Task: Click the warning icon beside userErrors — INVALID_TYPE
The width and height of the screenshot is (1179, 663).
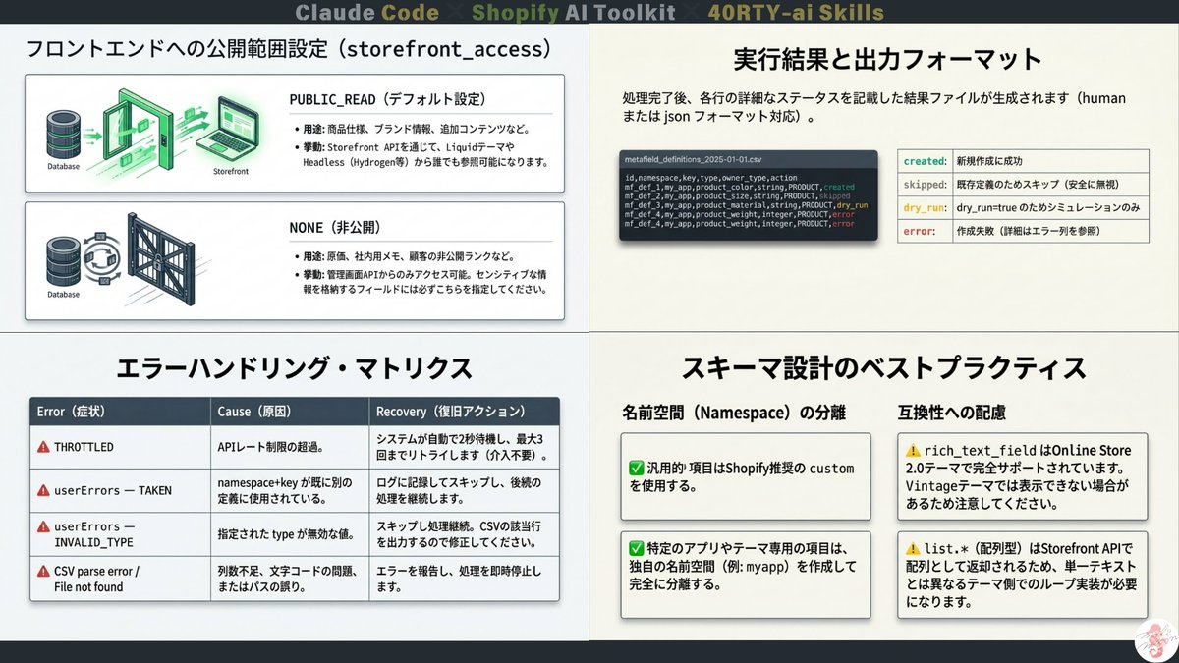Action: 43,526
